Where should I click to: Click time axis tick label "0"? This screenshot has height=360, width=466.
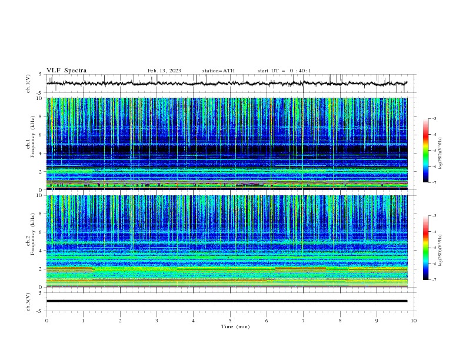click(x=46, y=321)
